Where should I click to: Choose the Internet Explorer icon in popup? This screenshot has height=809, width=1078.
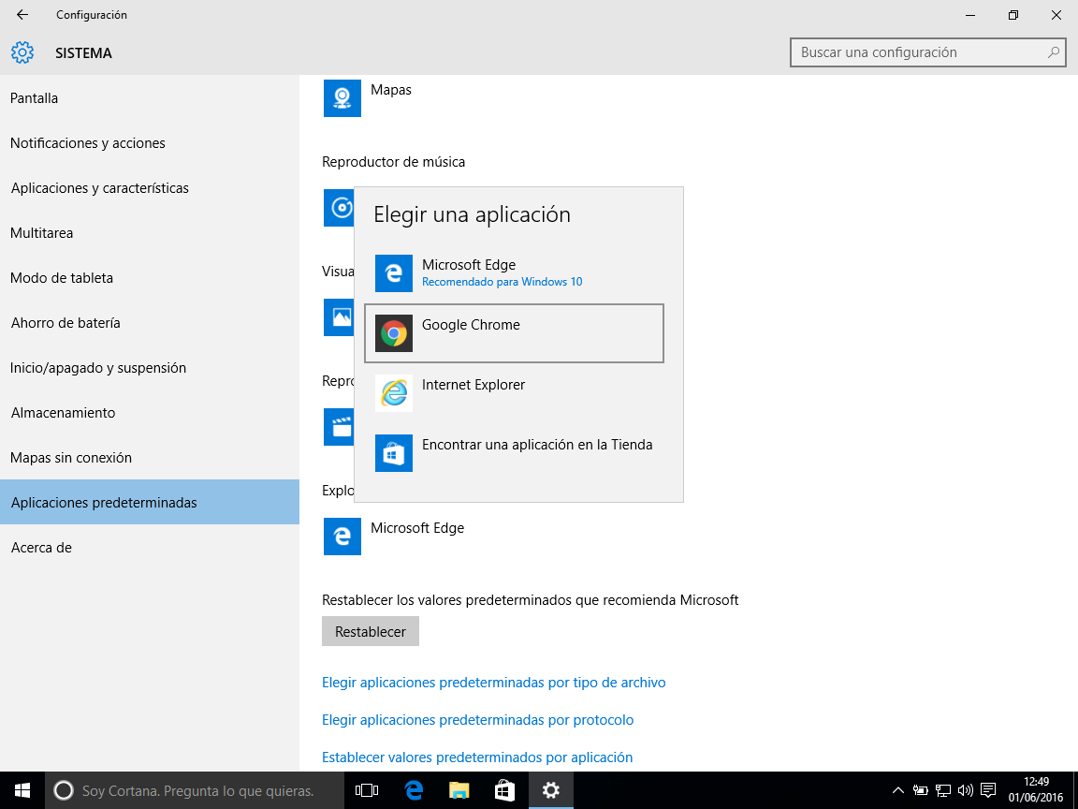[x=394, y=393]
